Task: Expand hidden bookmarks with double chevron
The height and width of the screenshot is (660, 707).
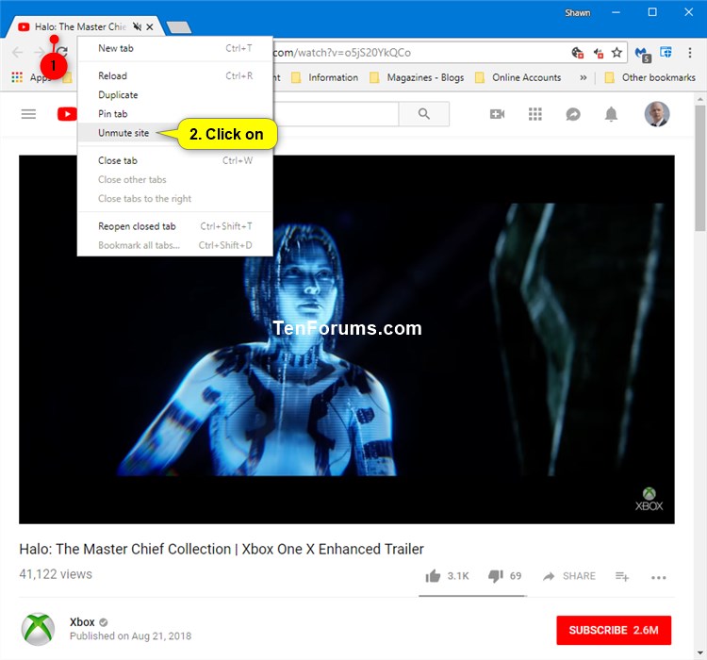Action: tap(583, 77)
